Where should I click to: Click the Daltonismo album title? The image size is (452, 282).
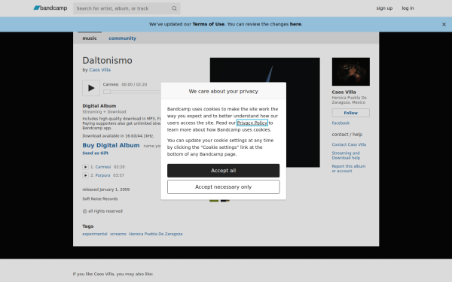tap(107, 60)
